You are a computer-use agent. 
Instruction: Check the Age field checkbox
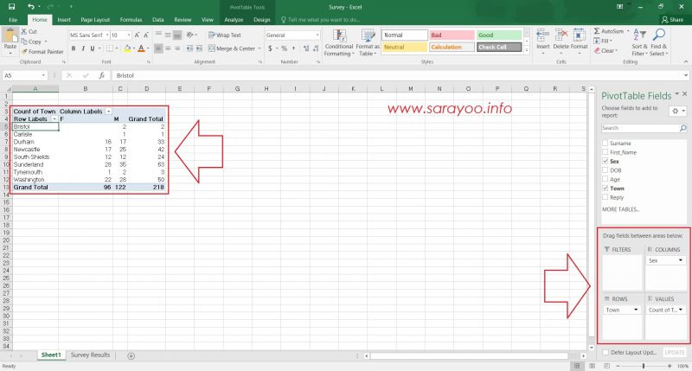coord(605,179)
